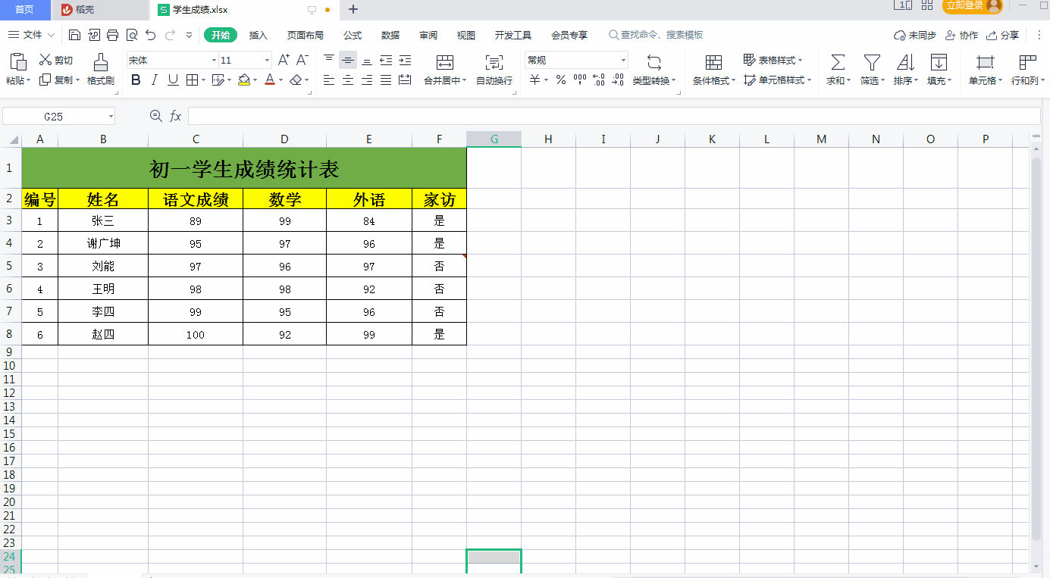Click the Filter (筛选) funnel icon
1050x578 pixels.
[x=873, y=63]
